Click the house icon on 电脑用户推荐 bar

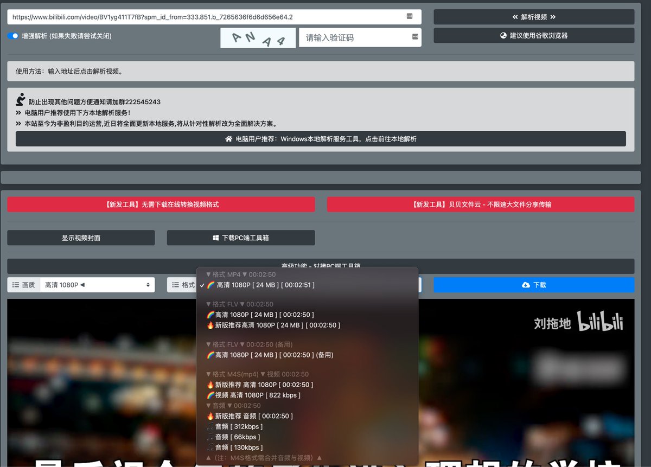pos(229,139)
